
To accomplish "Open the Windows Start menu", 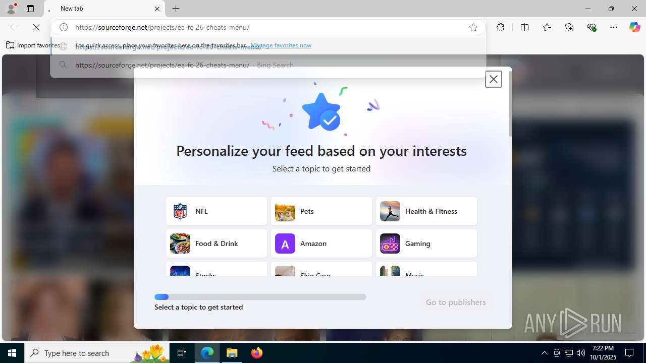I will pos(12,353).
